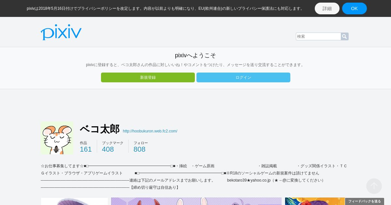Open the hoobukuron.web.fc2.com link
The height and width of the screenshot is (205, 391).
tap(150, 131)
